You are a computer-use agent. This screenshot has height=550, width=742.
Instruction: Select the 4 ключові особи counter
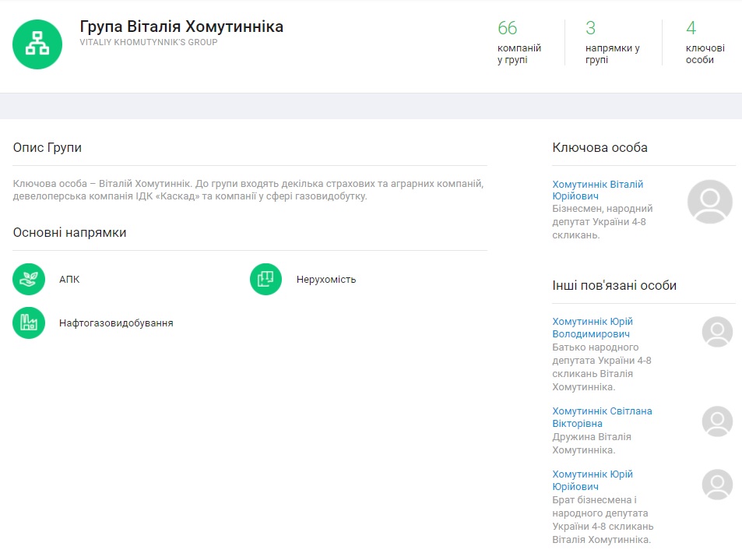point(704,42)
